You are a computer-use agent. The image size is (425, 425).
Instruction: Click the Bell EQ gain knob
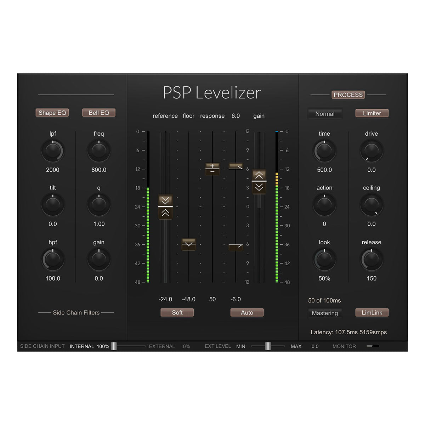pyautogui.click(x=99, y=259)
